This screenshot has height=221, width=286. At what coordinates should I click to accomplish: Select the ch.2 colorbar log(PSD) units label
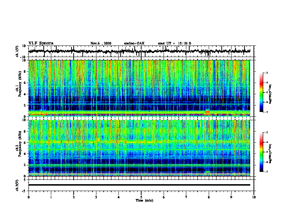[270, 154]
